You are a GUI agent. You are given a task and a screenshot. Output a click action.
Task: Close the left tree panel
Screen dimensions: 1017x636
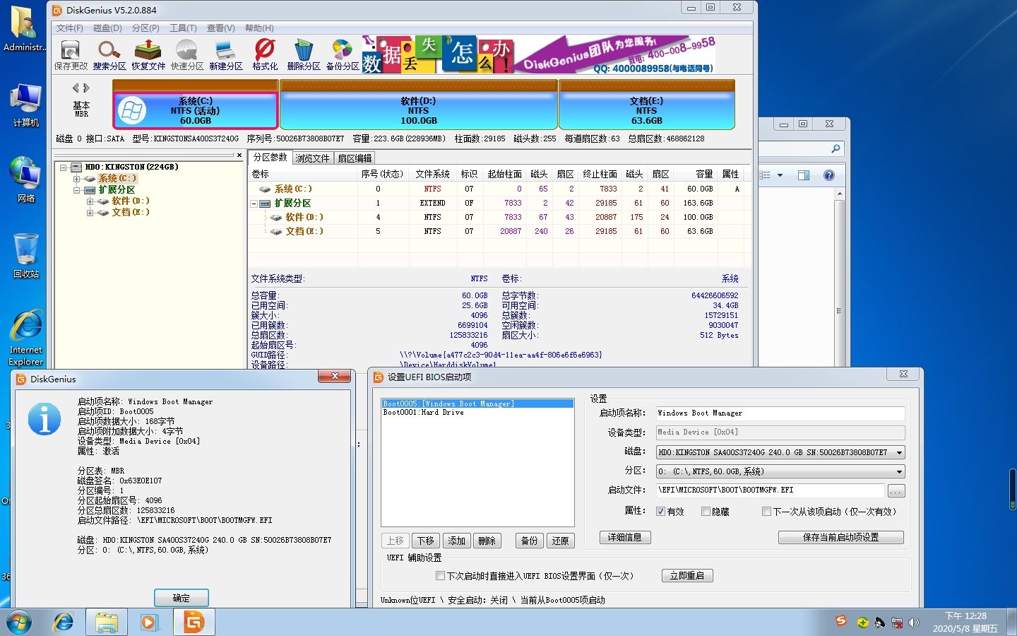[239, 155]
